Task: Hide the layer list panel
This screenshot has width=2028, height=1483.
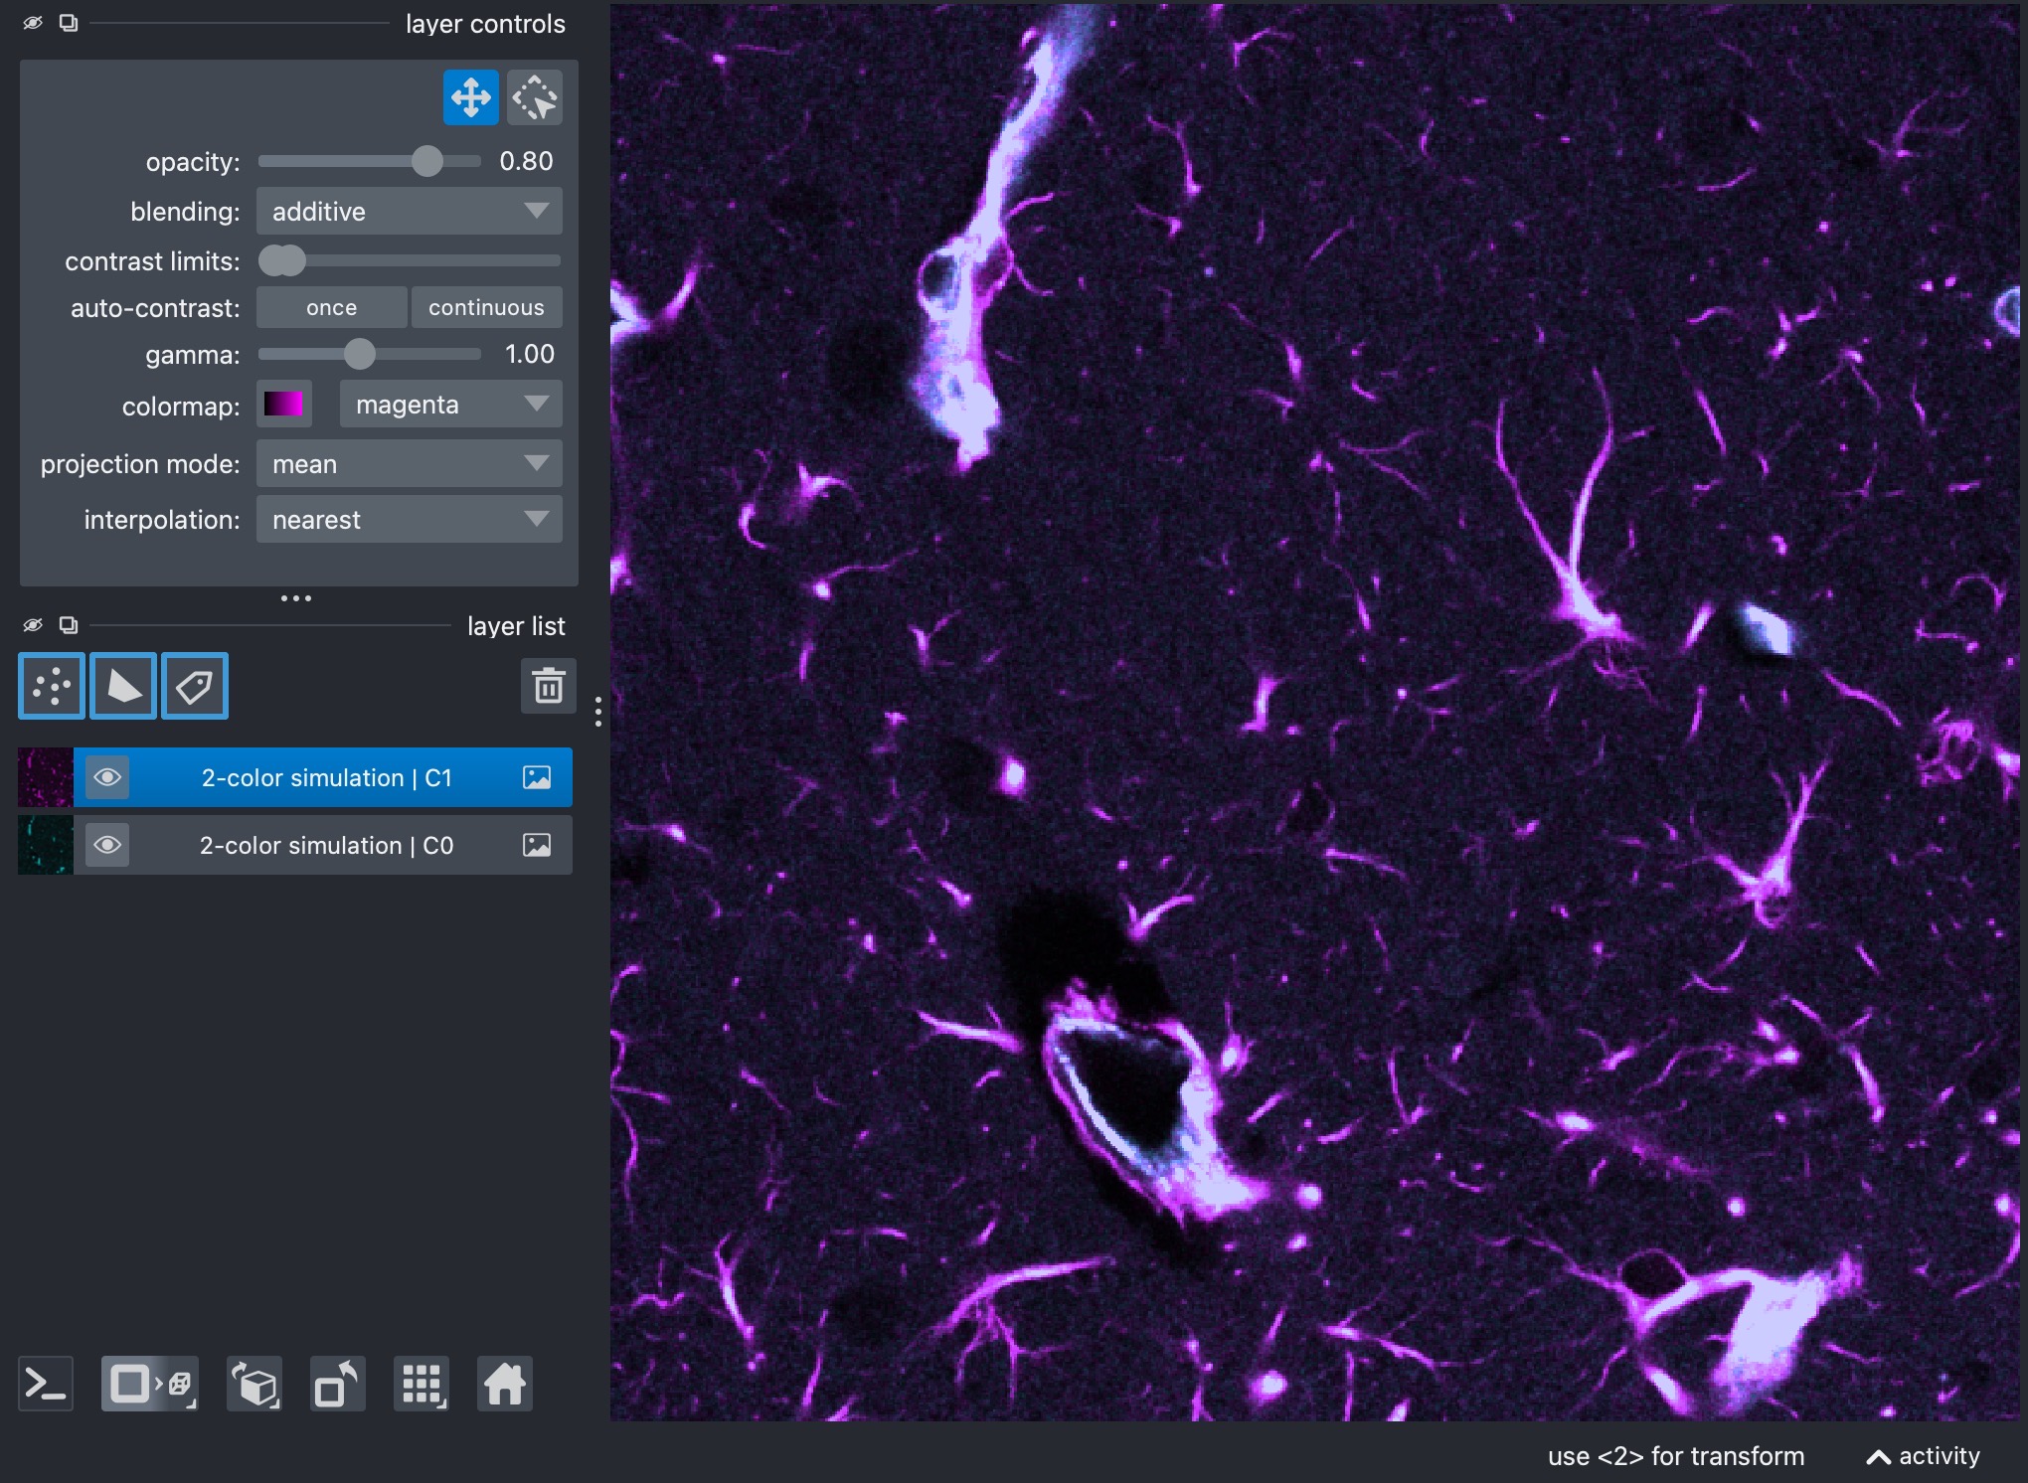Action: tap(32, 625)
